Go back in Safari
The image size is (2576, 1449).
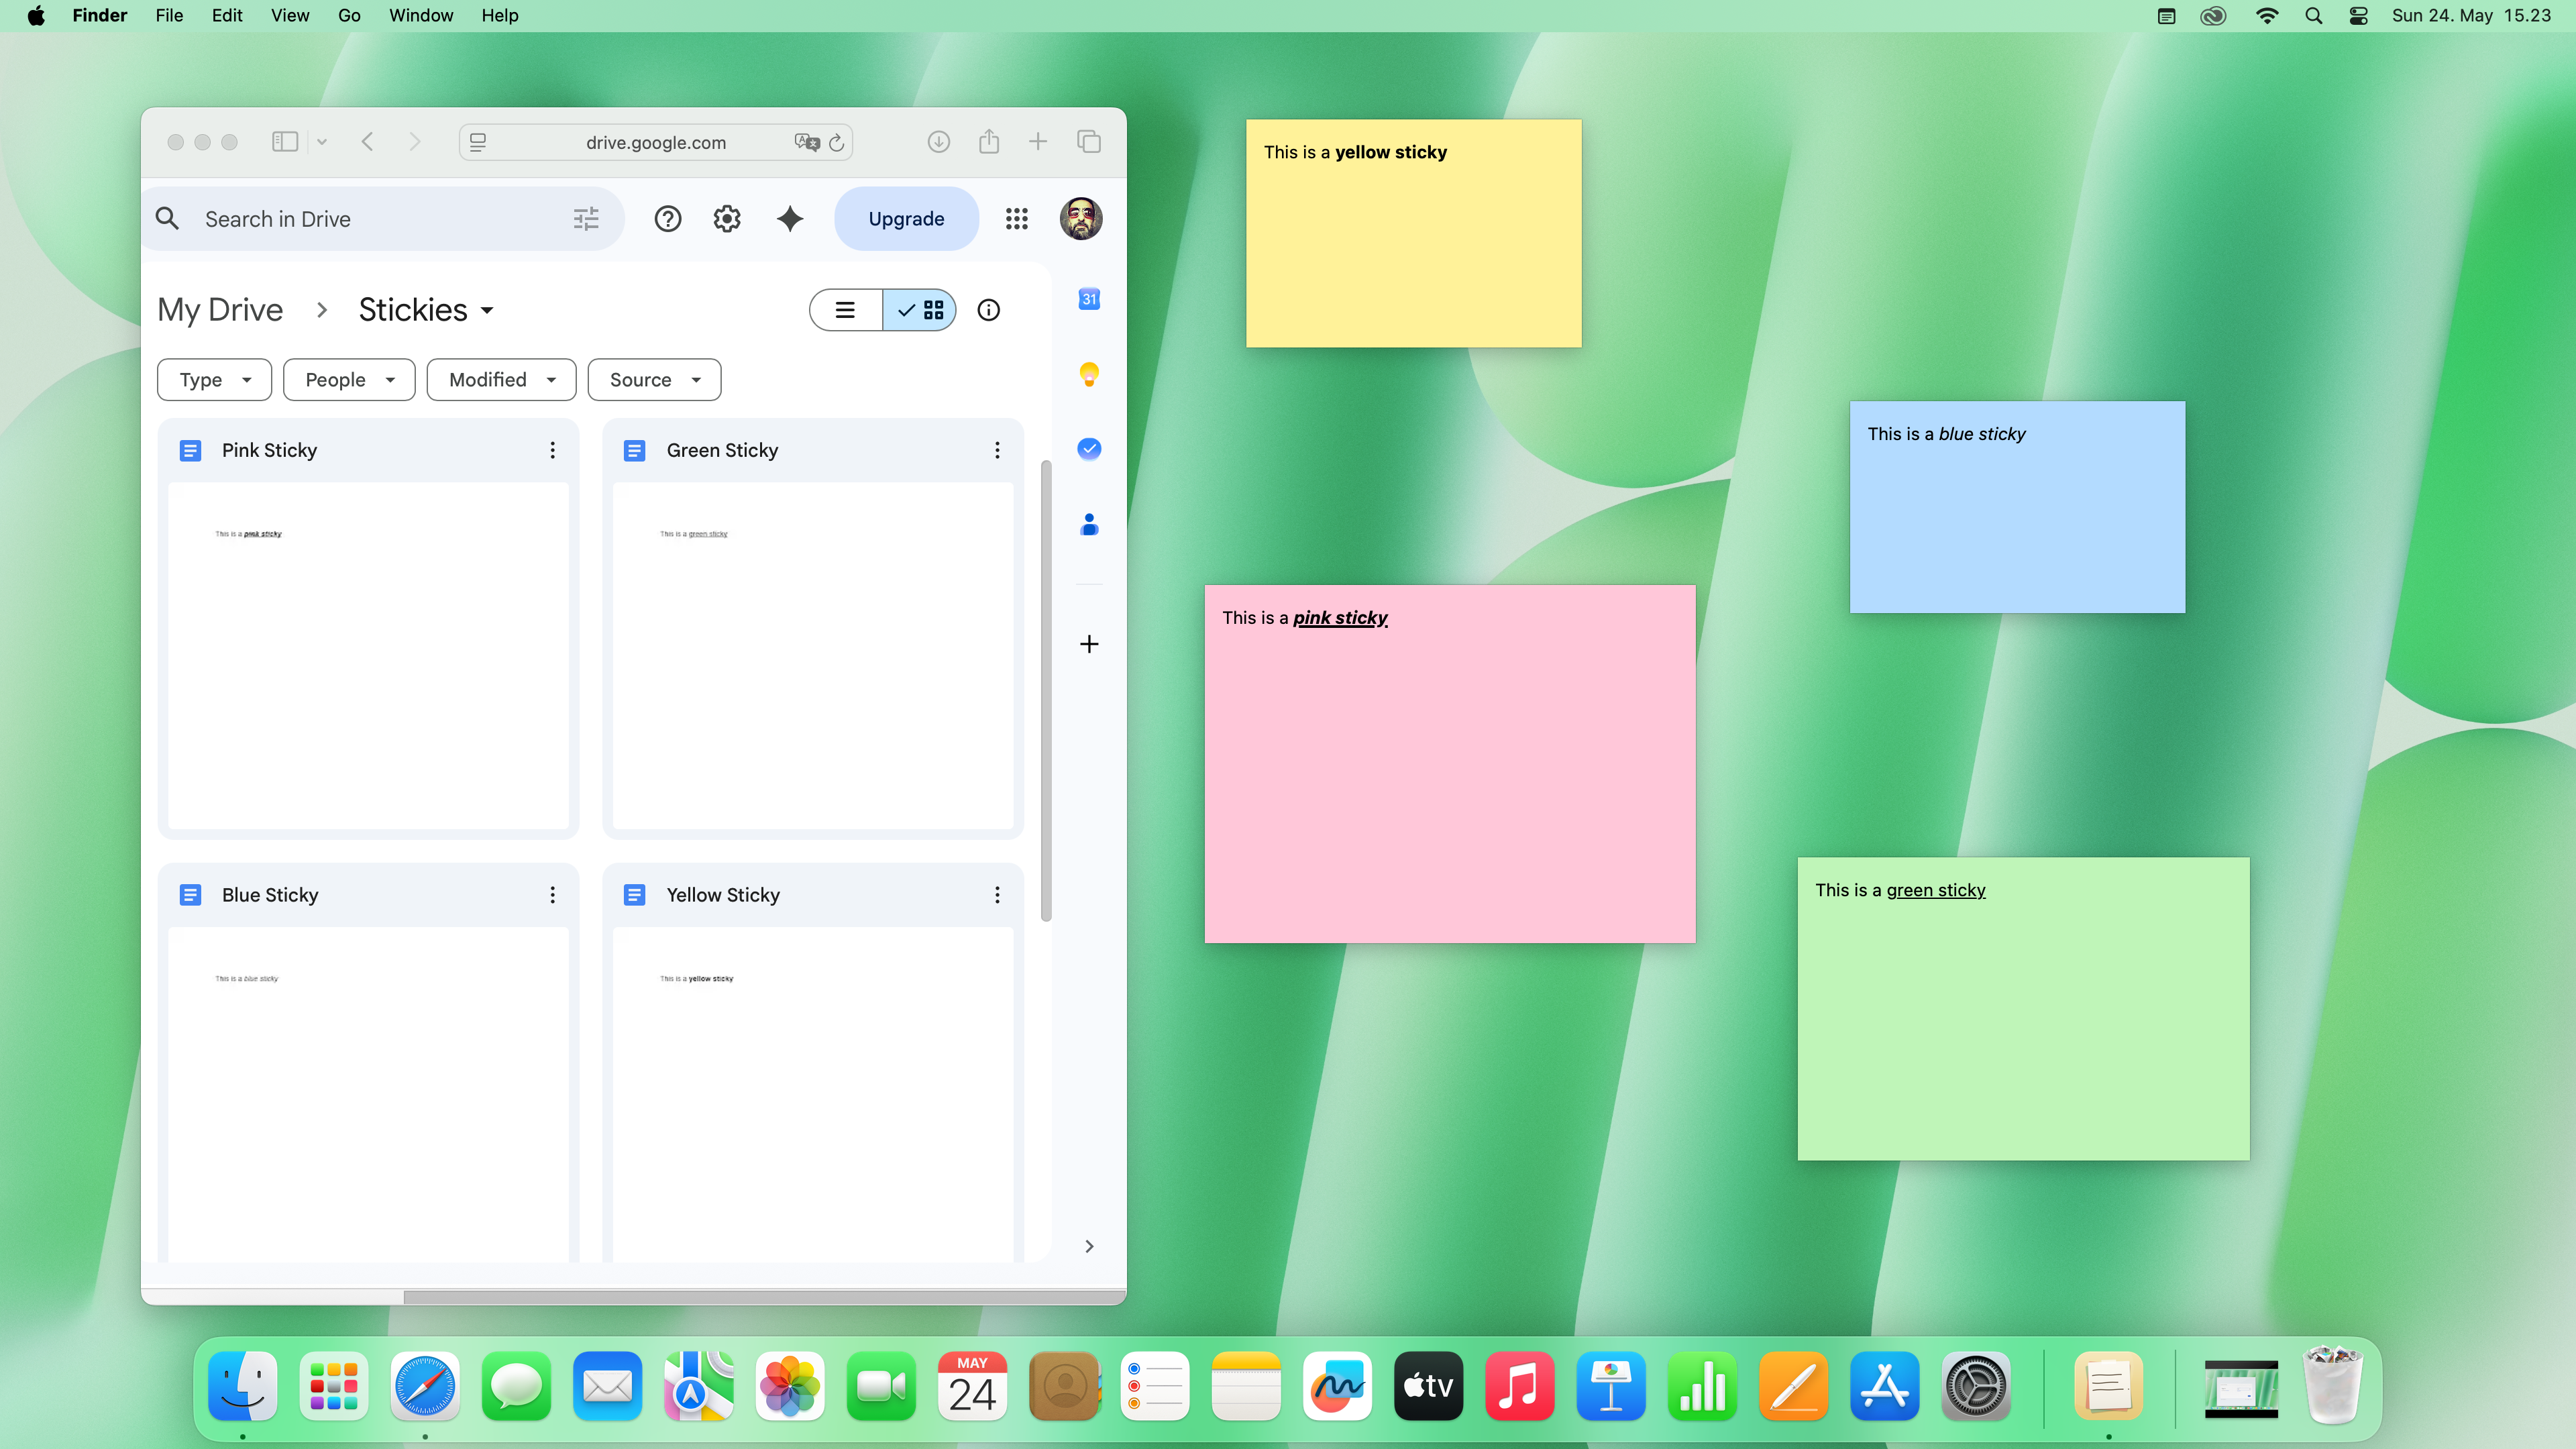(368, 142)
